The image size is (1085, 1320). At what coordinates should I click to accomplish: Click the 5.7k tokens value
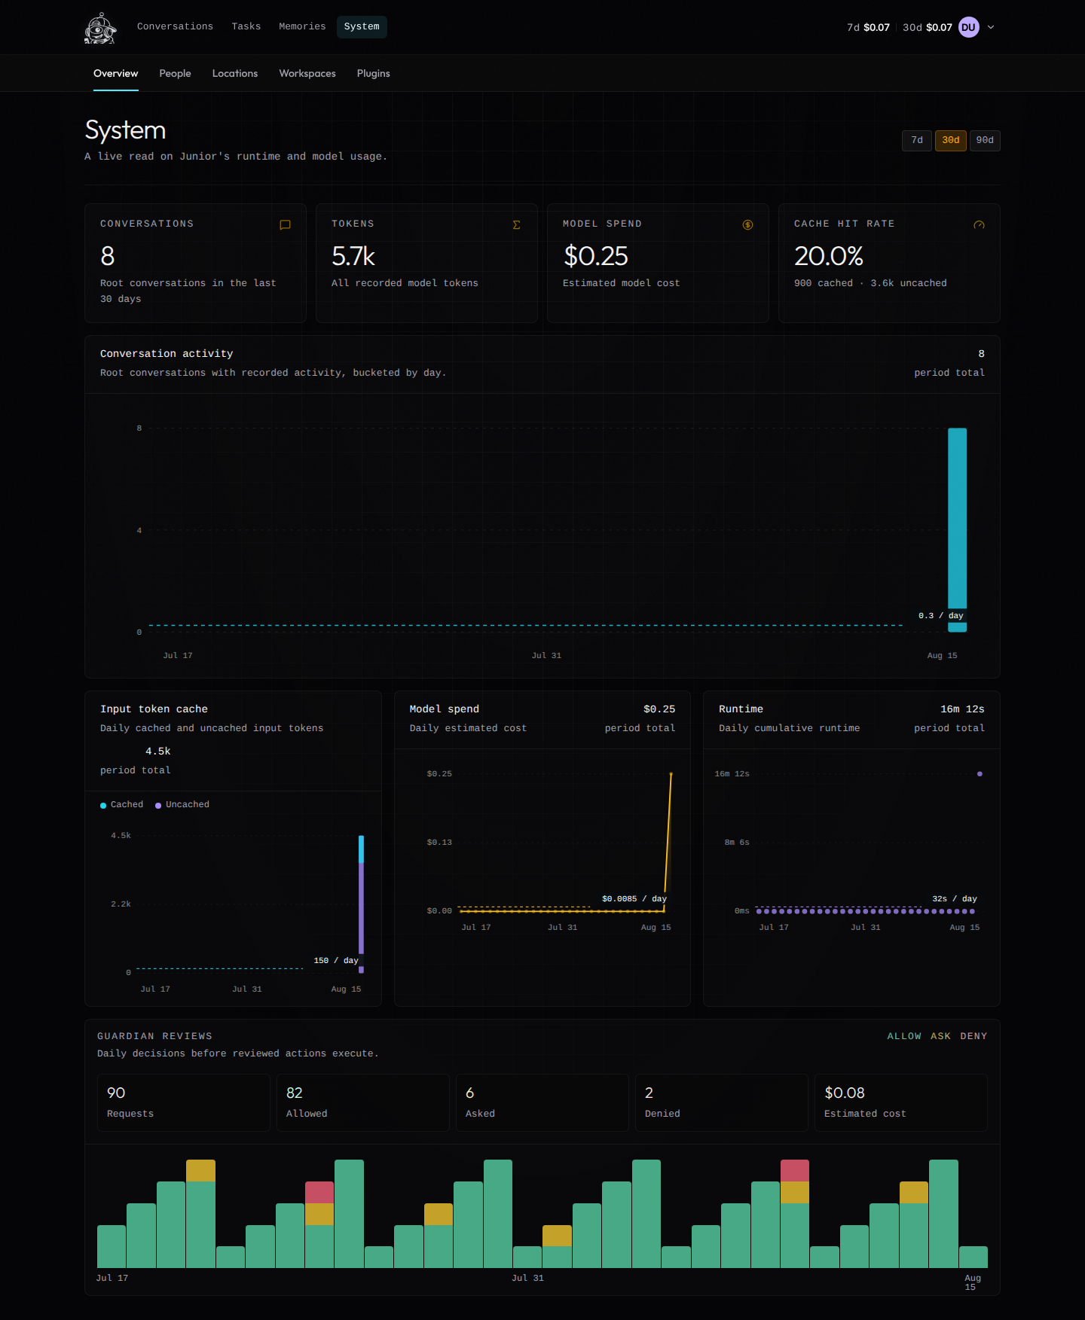point(353,257)
